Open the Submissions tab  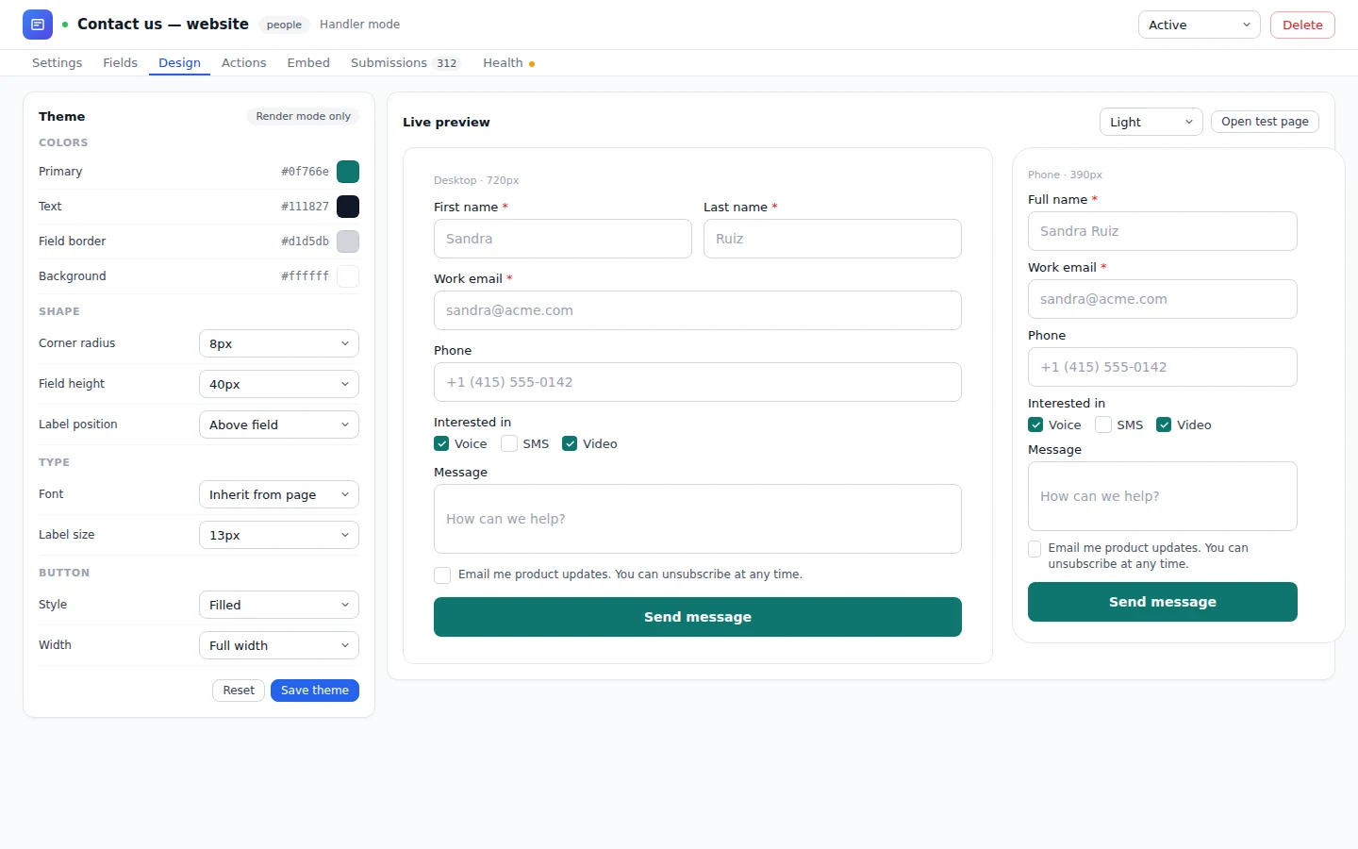point(405,63)
